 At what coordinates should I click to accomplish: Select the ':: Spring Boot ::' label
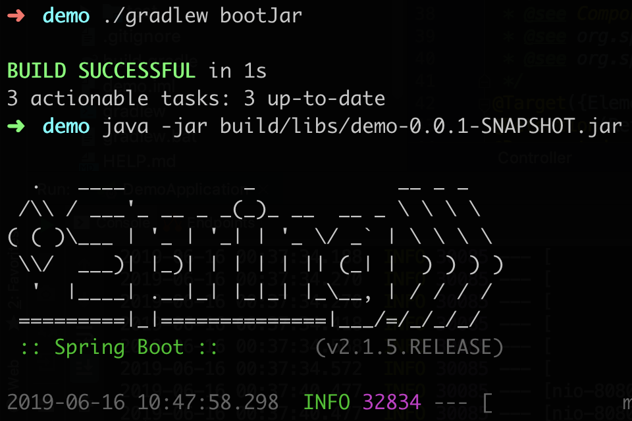119,347
